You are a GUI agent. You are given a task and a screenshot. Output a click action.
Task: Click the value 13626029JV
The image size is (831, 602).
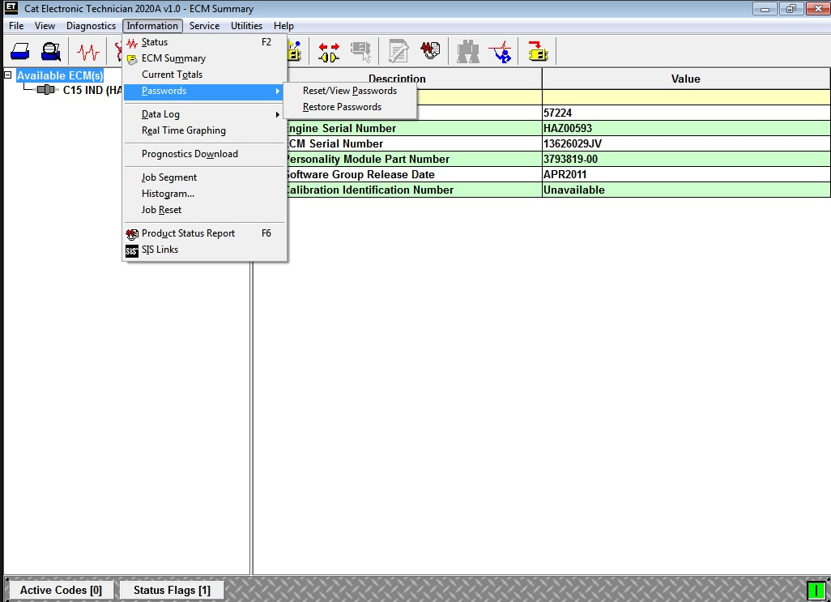[x=573, y=143]
